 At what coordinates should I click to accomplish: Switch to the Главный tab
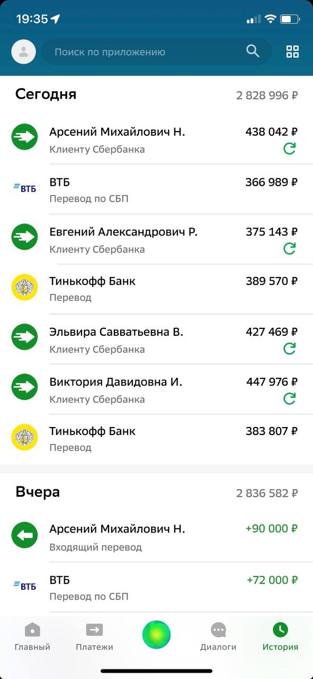pos(32,637)
